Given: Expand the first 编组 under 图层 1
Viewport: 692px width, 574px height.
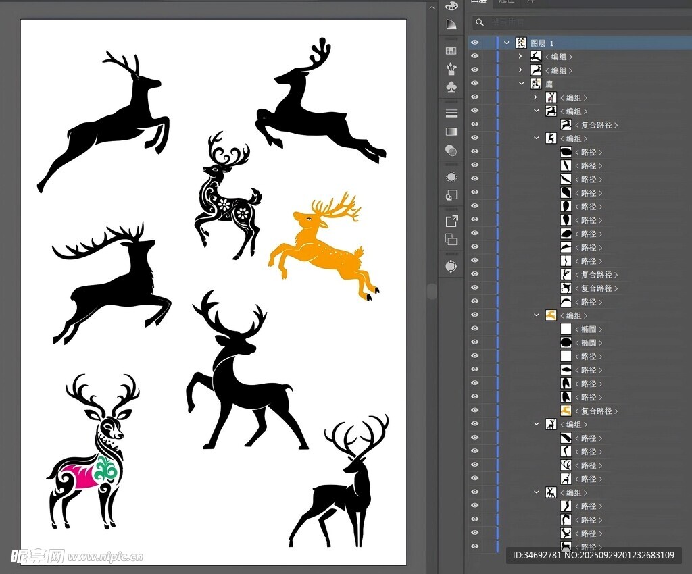Looking at the screenshot, I should pyautogui.click(x=520, y=57).
